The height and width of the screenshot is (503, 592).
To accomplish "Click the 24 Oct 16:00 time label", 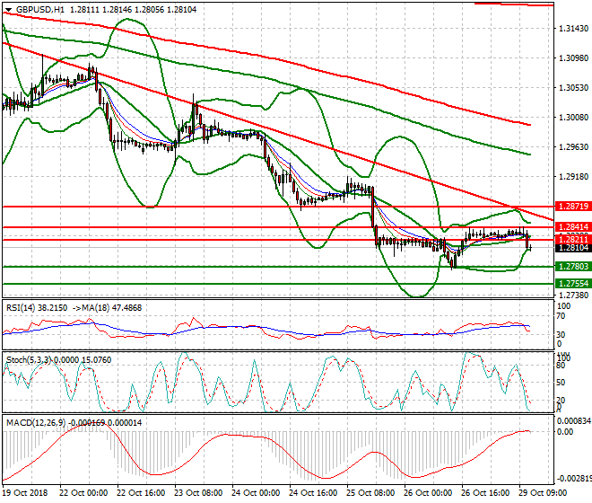I will (x=313, y=493).
